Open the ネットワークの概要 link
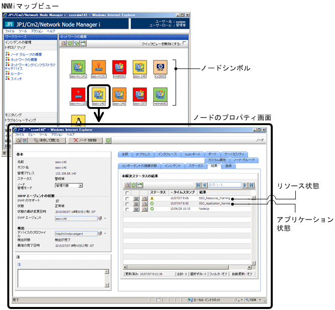The height and width of the screenshot is (310, 335). tap(24, 60)
